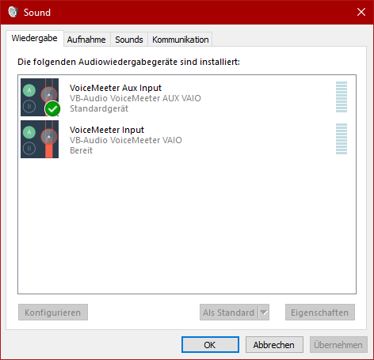The width and height of the screenshot is (374, 360).
Task: Click the VoiceMeeter Input level meter
Action: pos(342,139)
